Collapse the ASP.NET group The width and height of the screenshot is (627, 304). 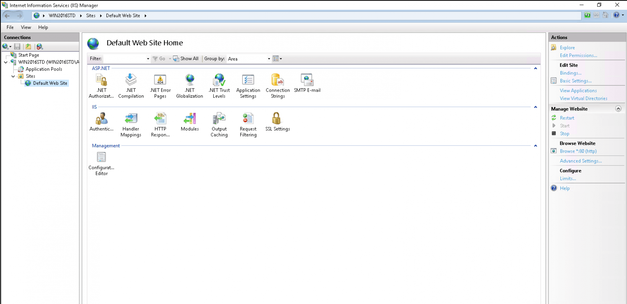click(536, 68)
